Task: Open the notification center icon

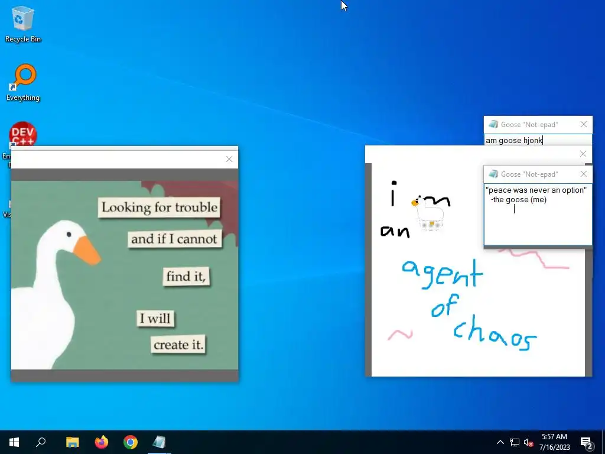Action: 587,443
